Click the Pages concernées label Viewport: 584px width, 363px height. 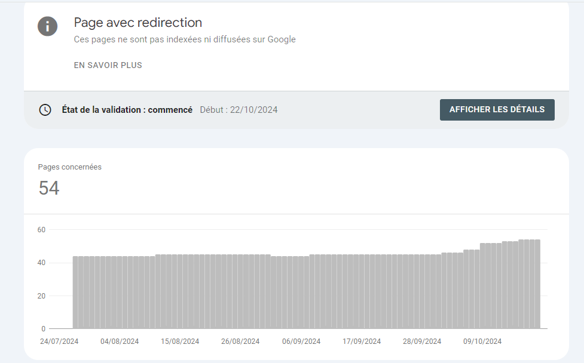70,167
